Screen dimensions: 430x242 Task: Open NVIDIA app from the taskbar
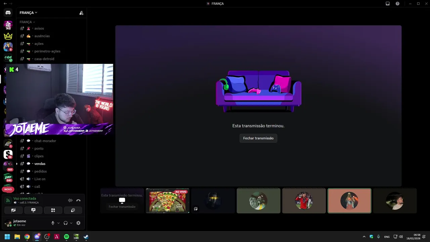click(x=76, y=237)
